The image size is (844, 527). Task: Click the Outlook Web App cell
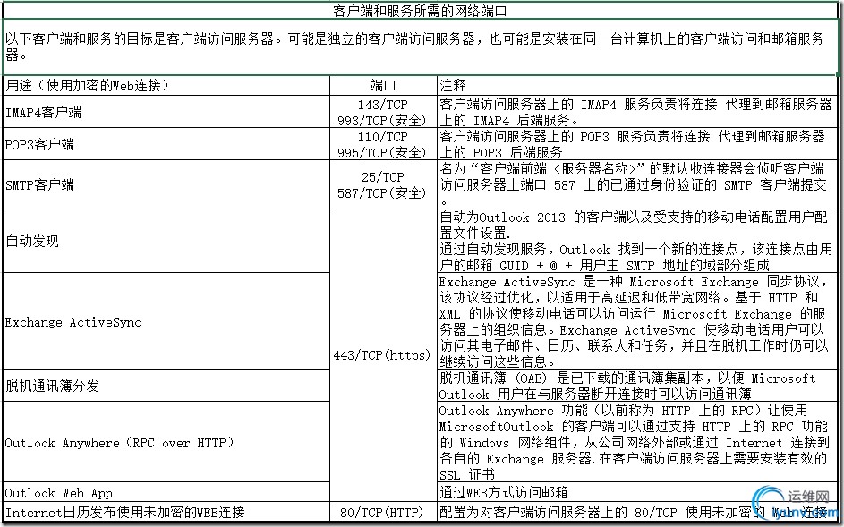click(x=166, y=492)
